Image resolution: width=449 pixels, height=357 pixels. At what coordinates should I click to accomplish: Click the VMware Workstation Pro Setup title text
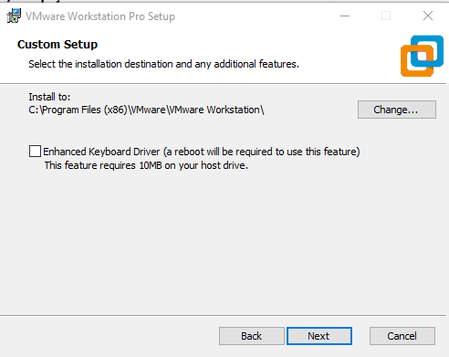pyautogui.click(x=100, y=16)
